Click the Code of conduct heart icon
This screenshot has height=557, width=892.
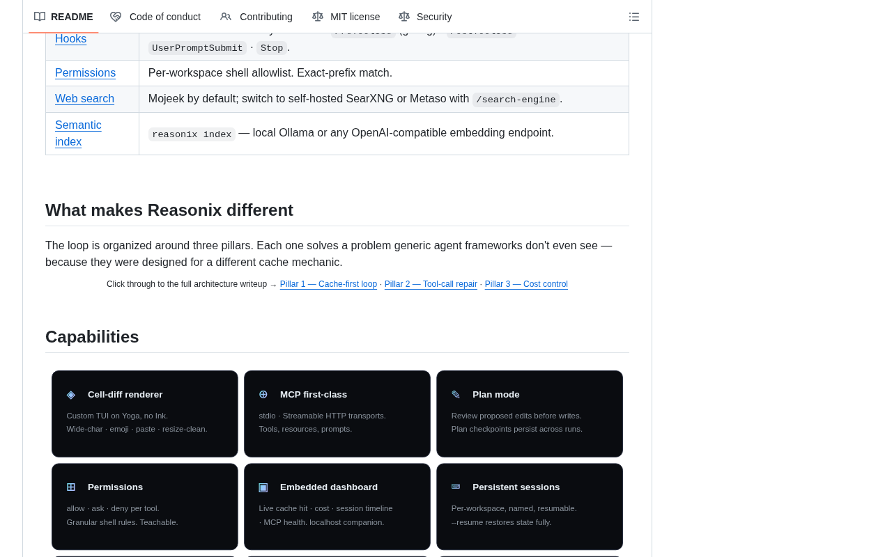click(116, 17)
